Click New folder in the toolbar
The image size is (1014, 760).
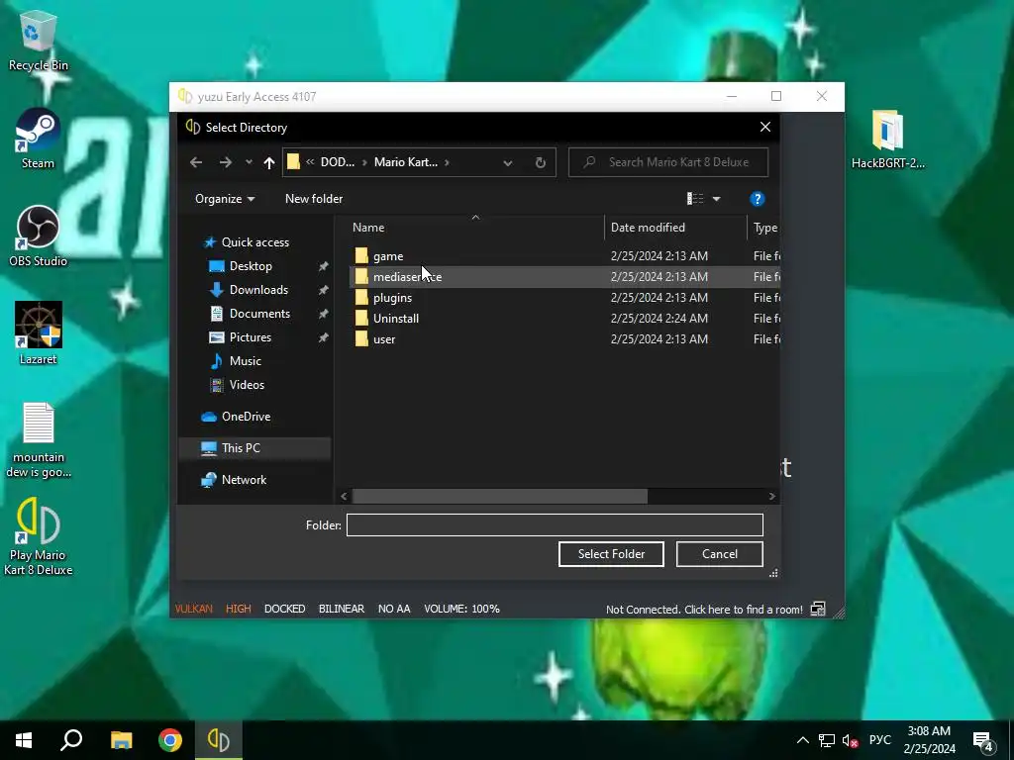[314, 199]
